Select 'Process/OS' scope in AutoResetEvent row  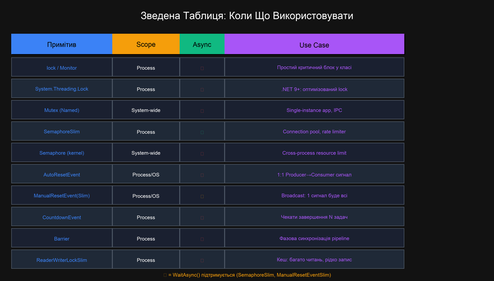point(146,174)
